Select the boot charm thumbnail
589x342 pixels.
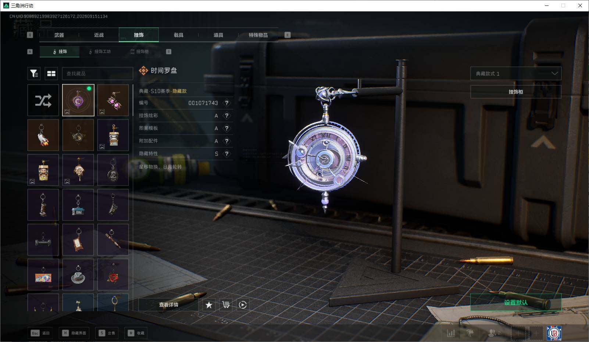[x=43, y=205]
